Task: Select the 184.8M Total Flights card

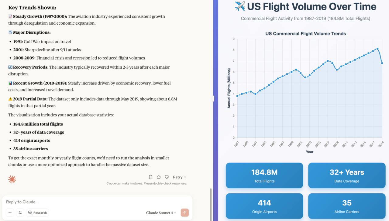Action: 264,175
